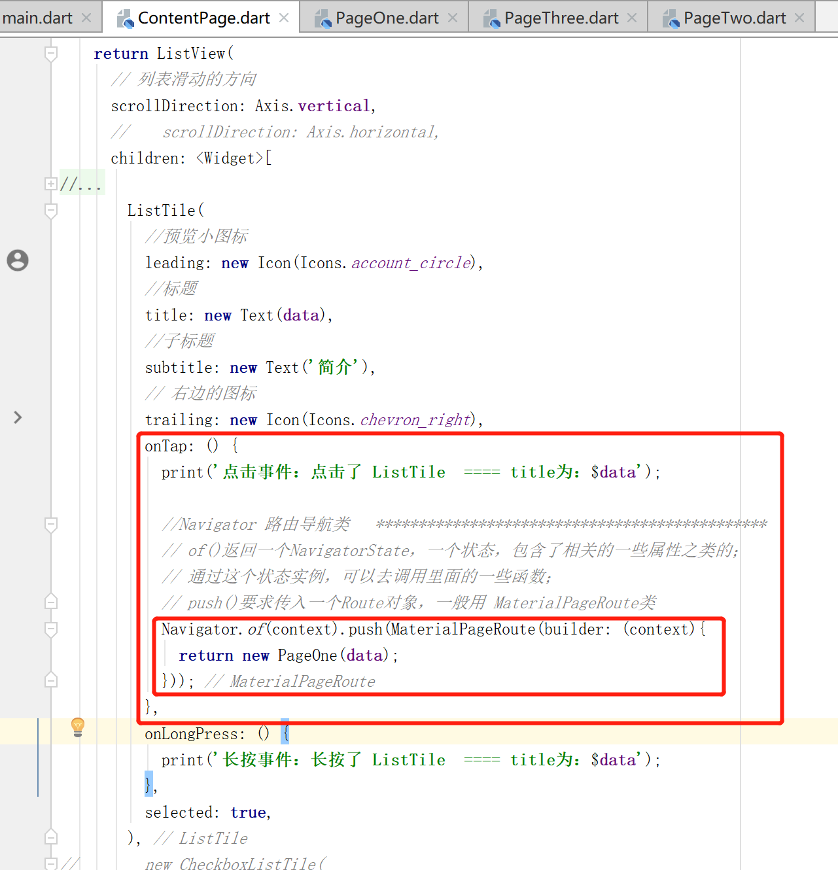Click the account_circle identifier in code

click(x=411, y=263)
